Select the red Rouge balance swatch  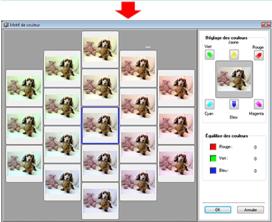coord(213,147)
